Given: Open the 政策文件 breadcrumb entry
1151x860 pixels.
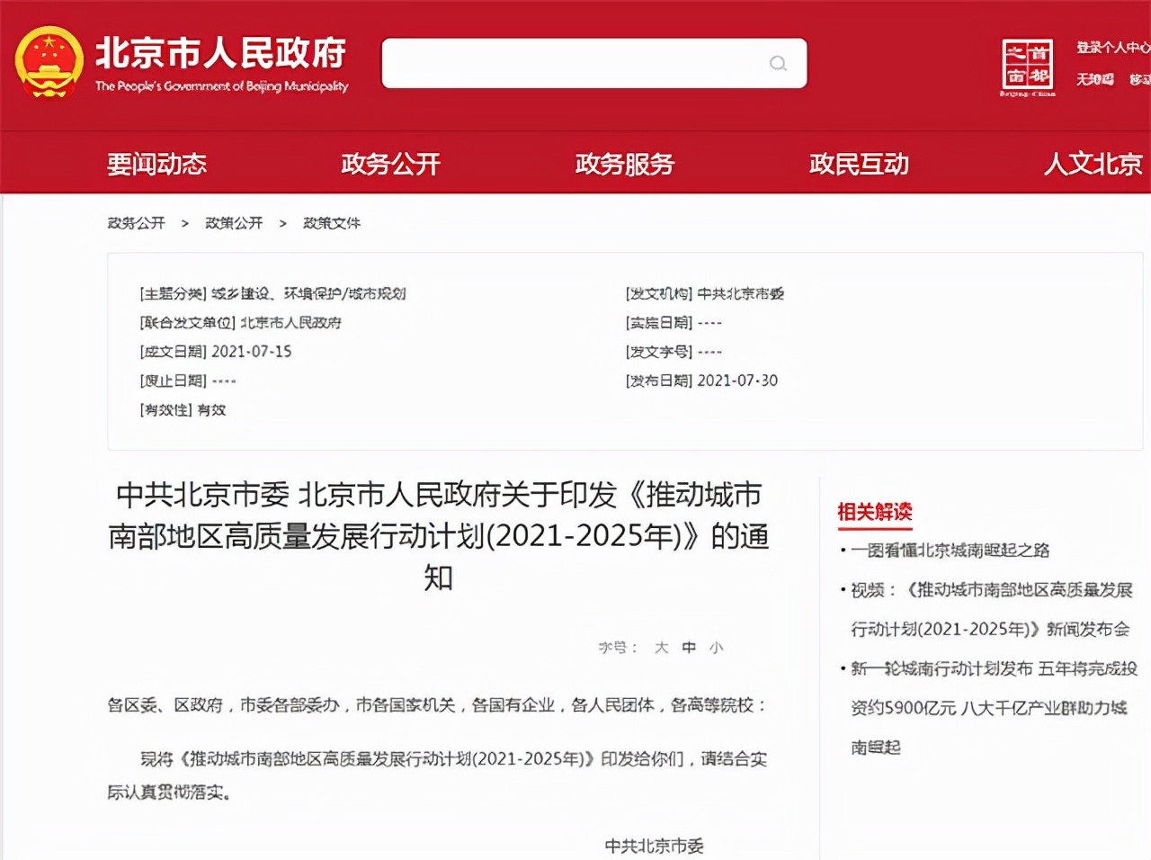Looking at the screenshot, I should [331, 223].
